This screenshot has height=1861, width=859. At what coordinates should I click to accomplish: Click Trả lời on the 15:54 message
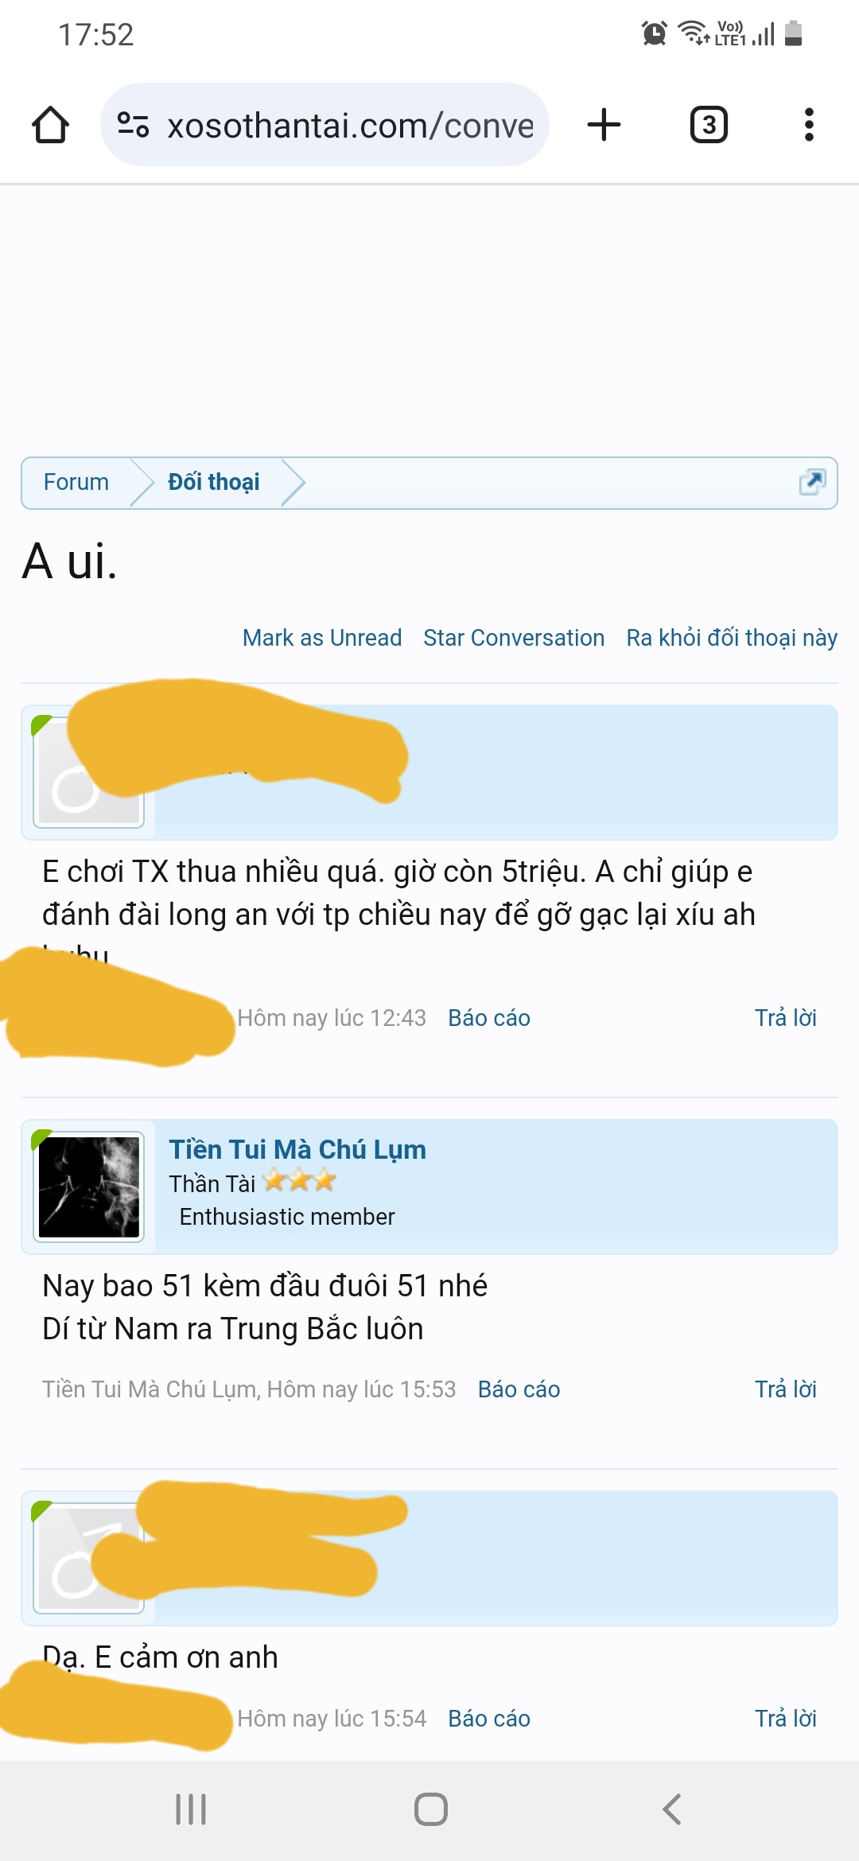pyautogui.click(x=786, y=1719)
